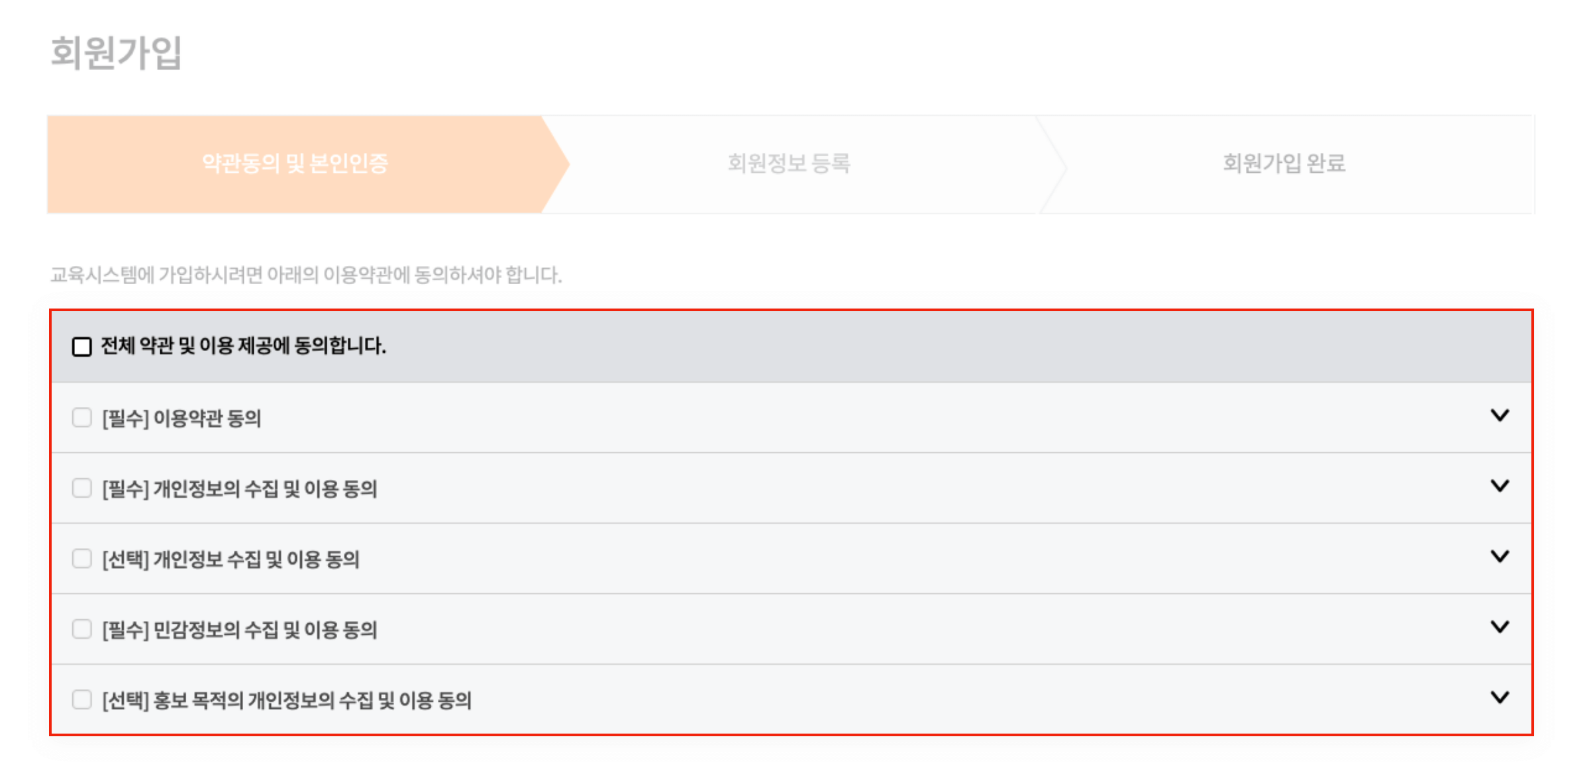Select 회원정보 등록 step tab
The height and width of the screenshot is (772, 1587).
pos(792,166)
